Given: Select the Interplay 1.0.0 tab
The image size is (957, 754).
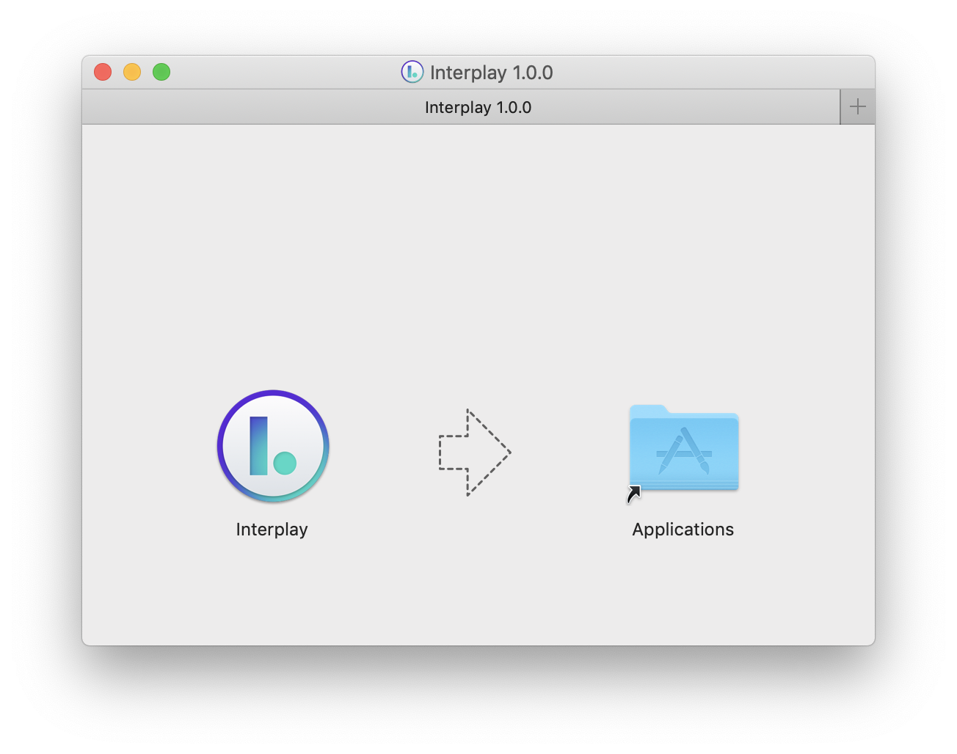Looking at the screenshot, I should pos(461,107).
